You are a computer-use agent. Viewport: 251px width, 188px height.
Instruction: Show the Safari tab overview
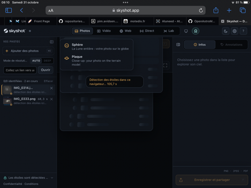click(243, 10)
